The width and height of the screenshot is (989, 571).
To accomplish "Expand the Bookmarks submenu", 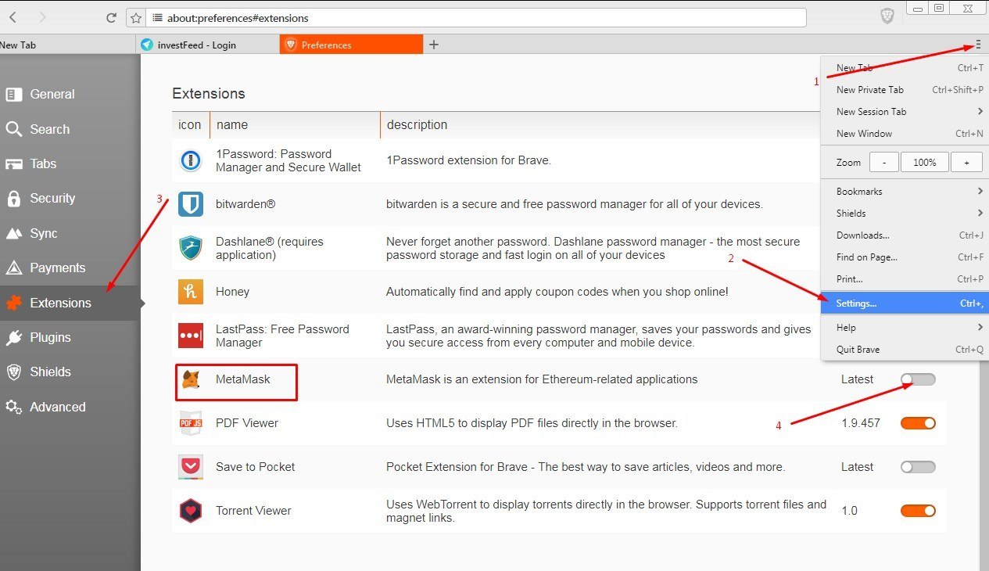I will click(905, 192).
